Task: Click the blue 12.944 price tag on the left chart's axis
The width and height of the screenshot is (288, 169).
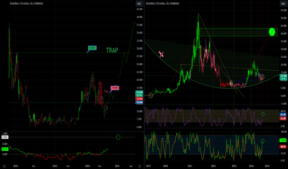Action: tap(139, 102)
